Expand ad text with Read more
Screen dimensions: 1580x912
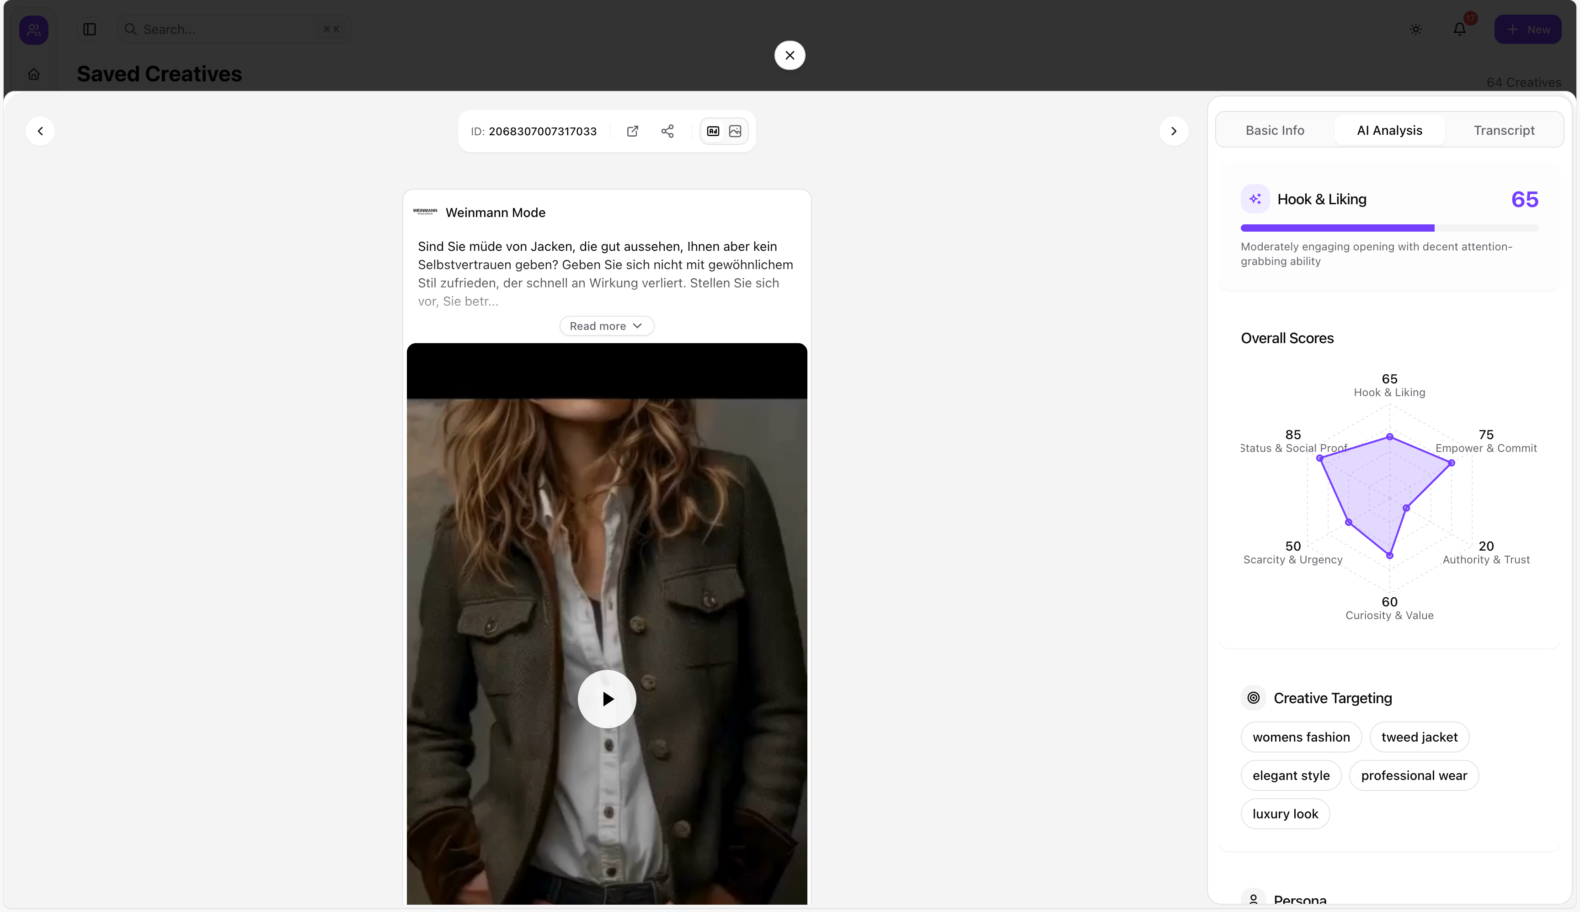(x=606, y=326)
